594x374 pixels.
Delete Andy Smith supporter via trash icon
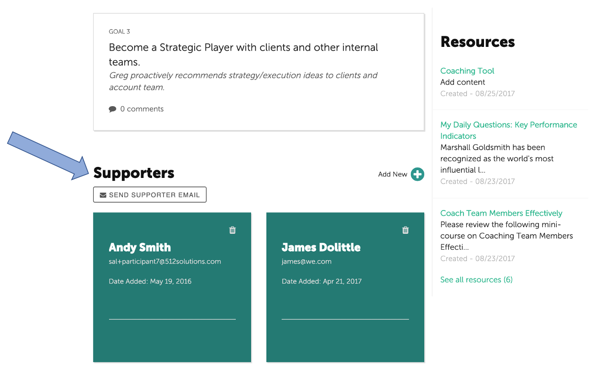[x=232, y=230]
